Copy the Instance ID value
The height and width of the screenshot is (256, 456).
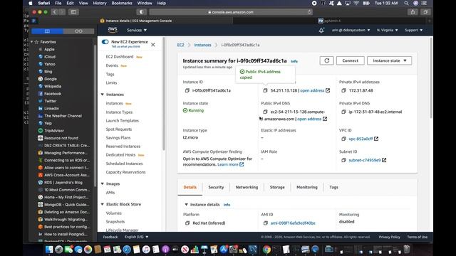pyautogui.click(x=187, y=90)
